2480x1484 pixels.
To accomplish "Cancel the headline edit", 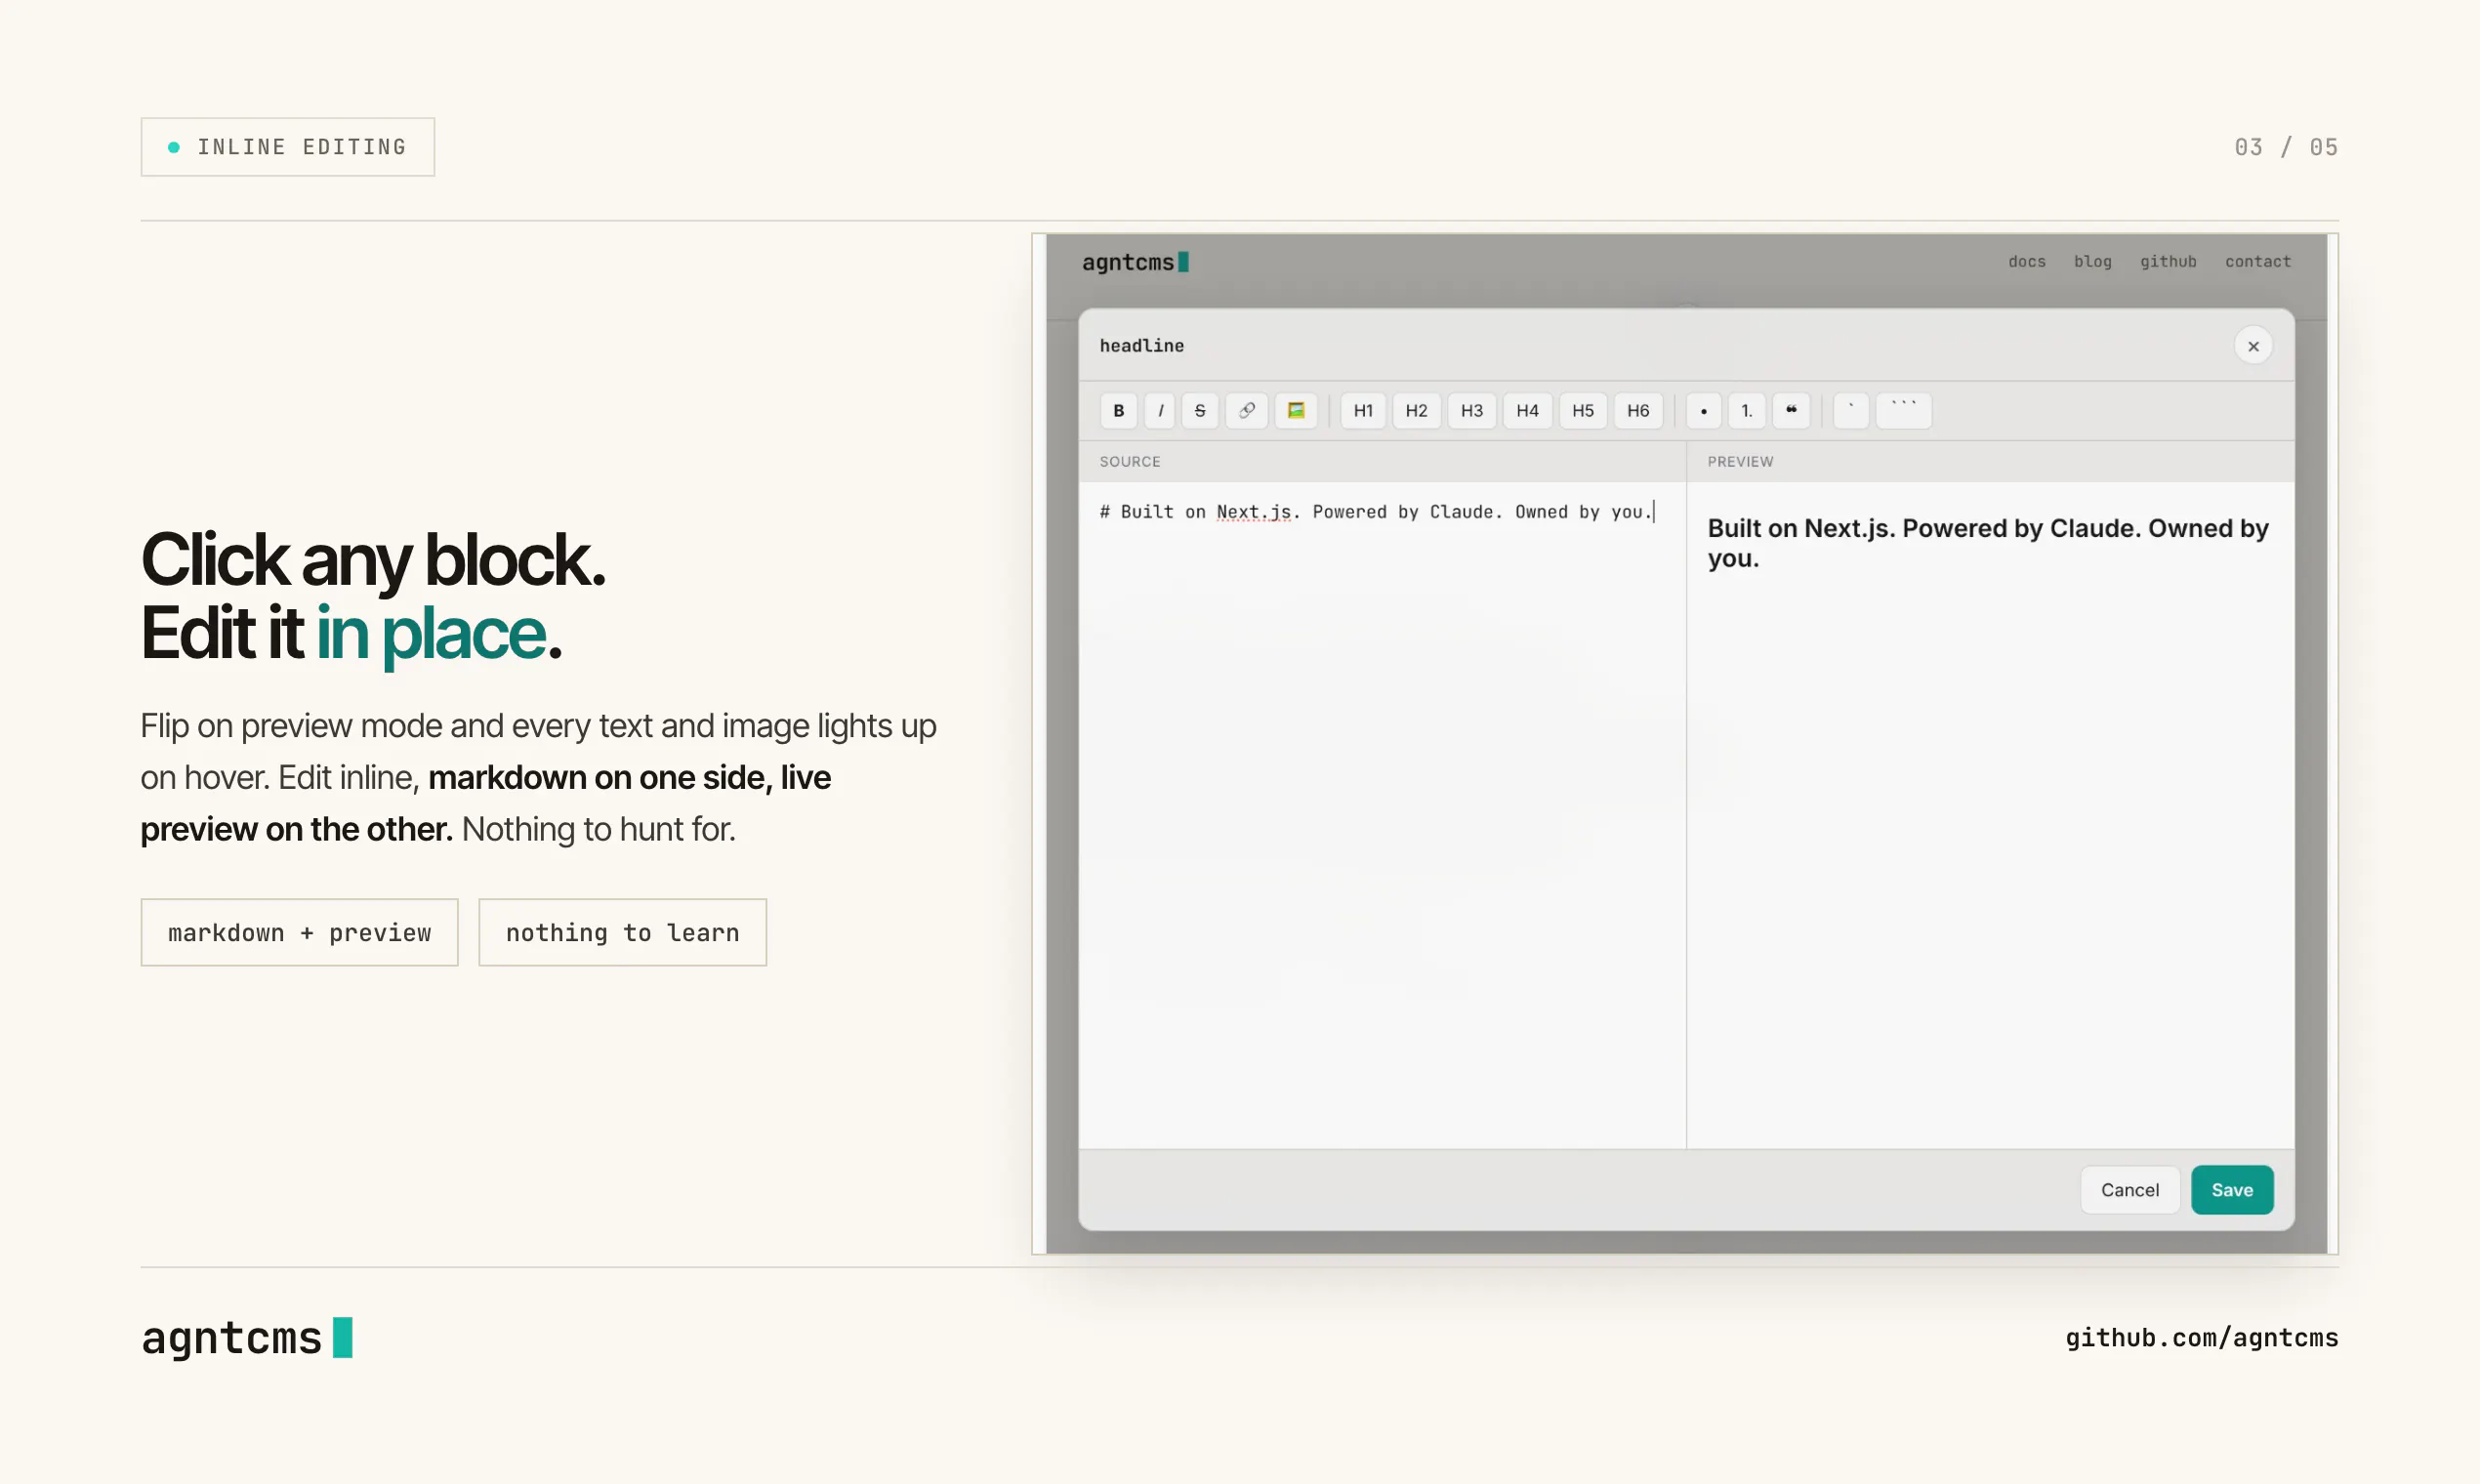I will coord(2130,1190).
